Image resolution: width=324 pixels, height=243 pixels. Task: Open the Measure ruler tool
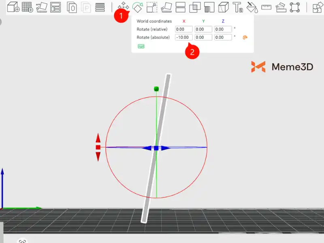click(266, 7)
